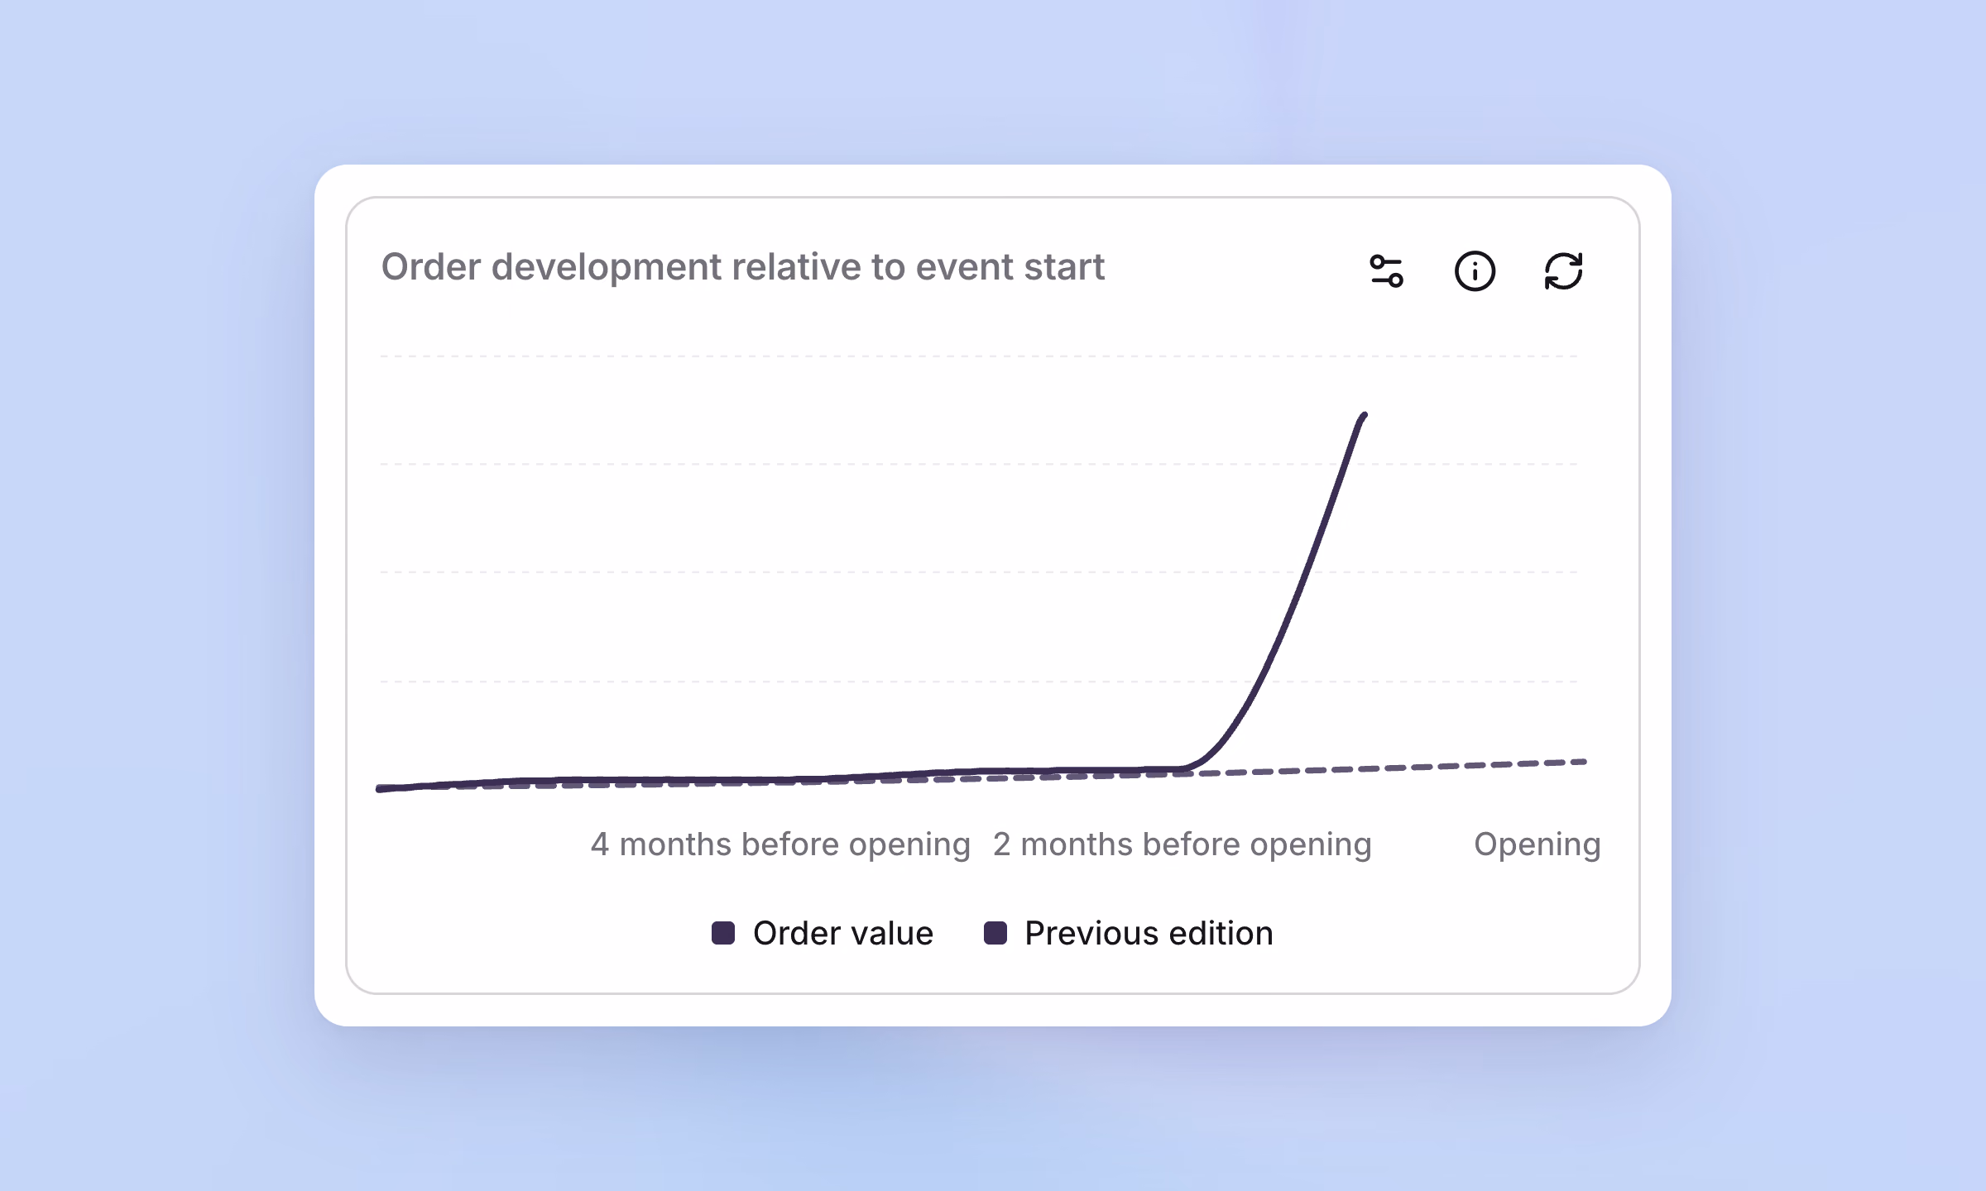This screenshot has width=1986, height=1191.
Task: Refresh the order development chart
Action: [1563, 271]
